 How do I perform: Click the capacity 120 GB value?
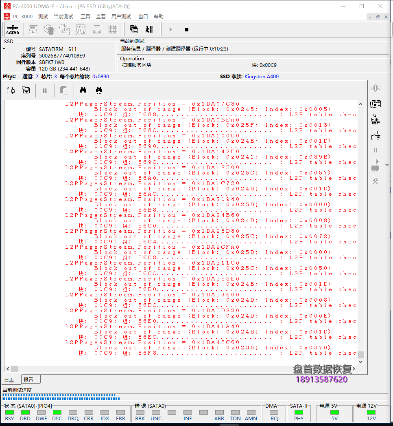(x=65, y=69)
